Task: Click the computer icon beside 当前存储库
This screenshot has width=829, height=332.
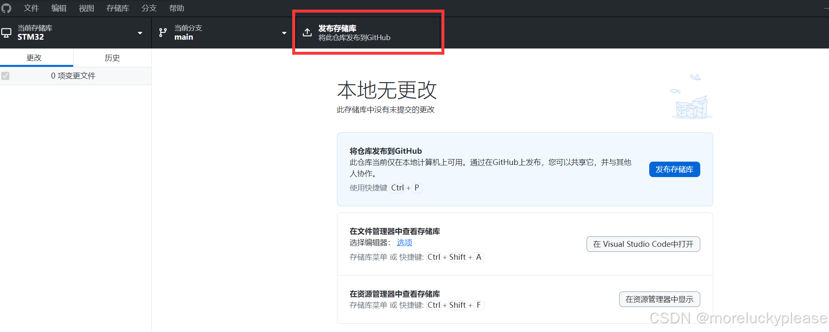Action: point(6,33)
